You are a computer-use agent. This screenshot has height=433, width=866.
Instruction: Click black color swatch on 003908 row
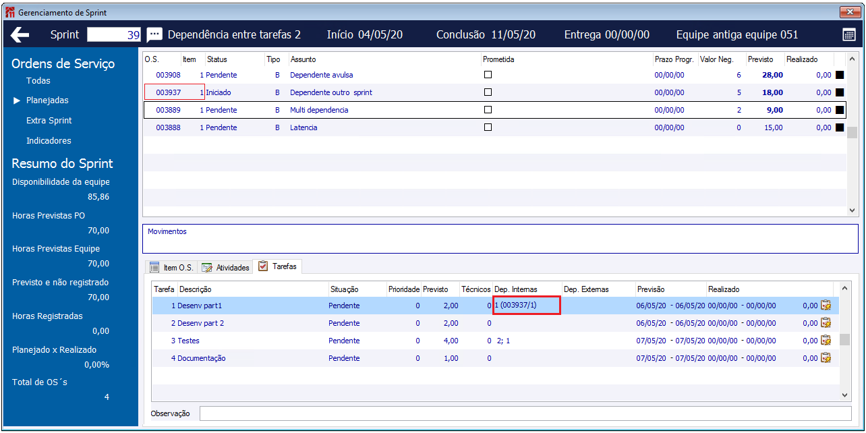tap(840, 75)
